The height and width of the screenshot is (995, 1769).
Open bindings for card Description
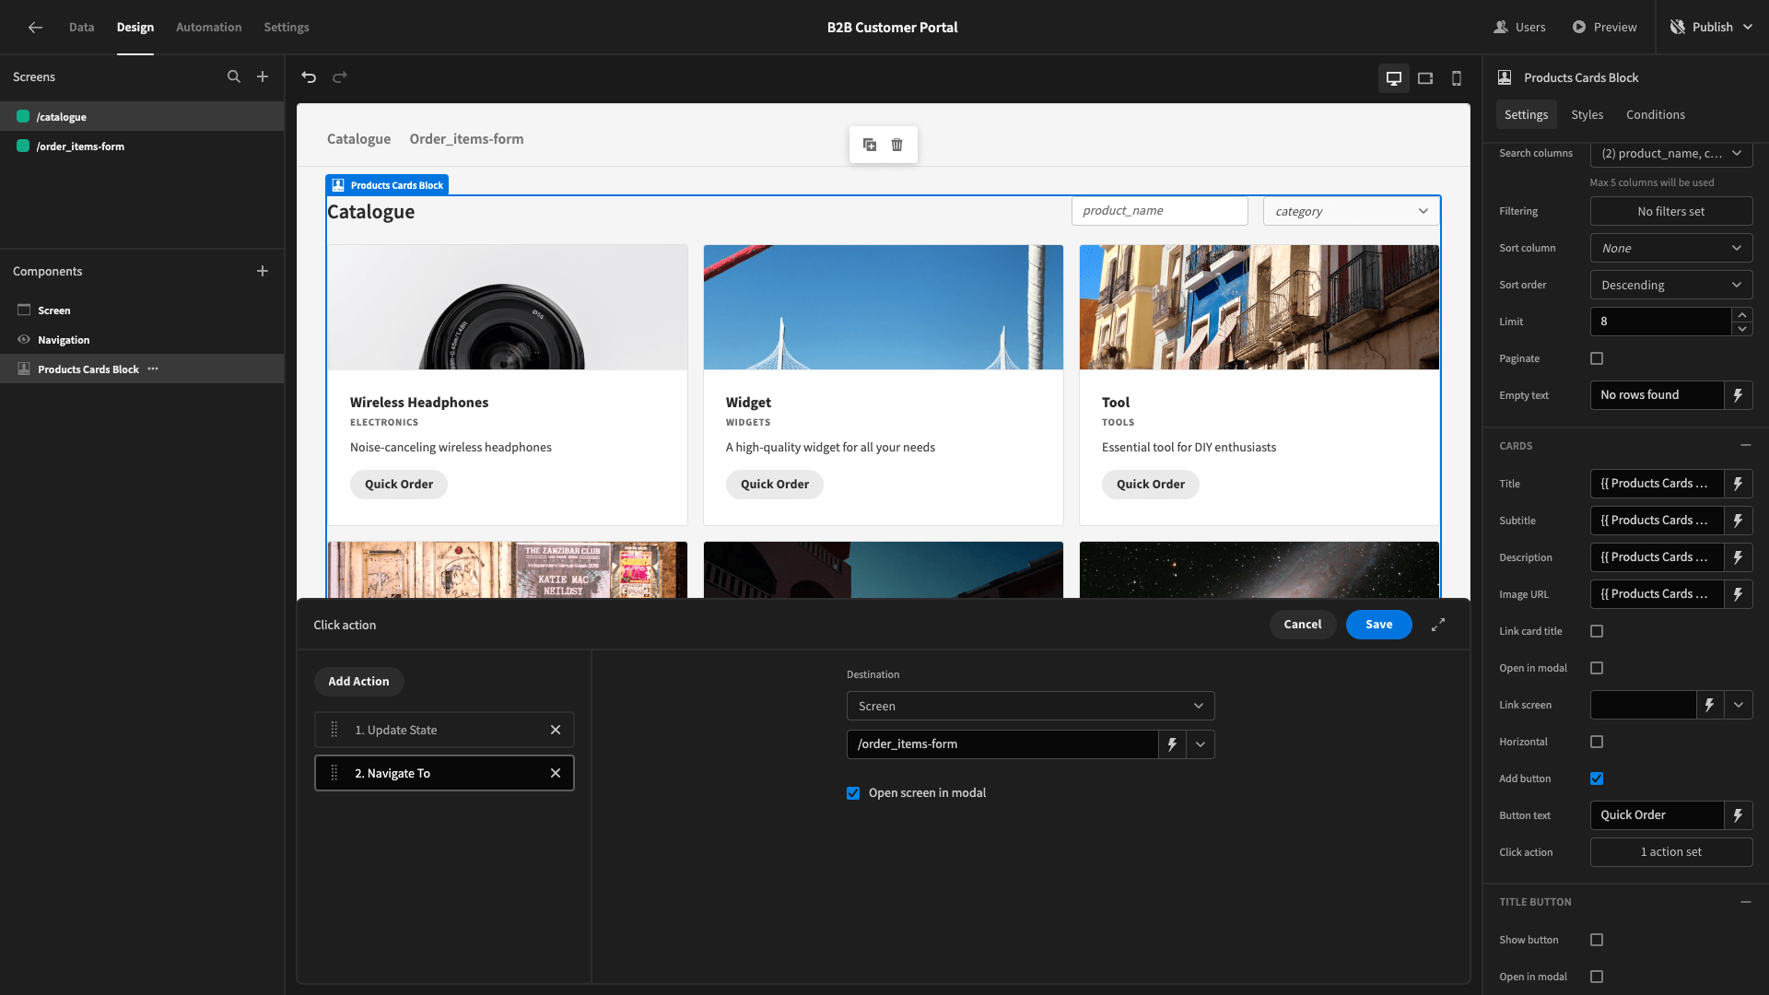pos(1738,557)
